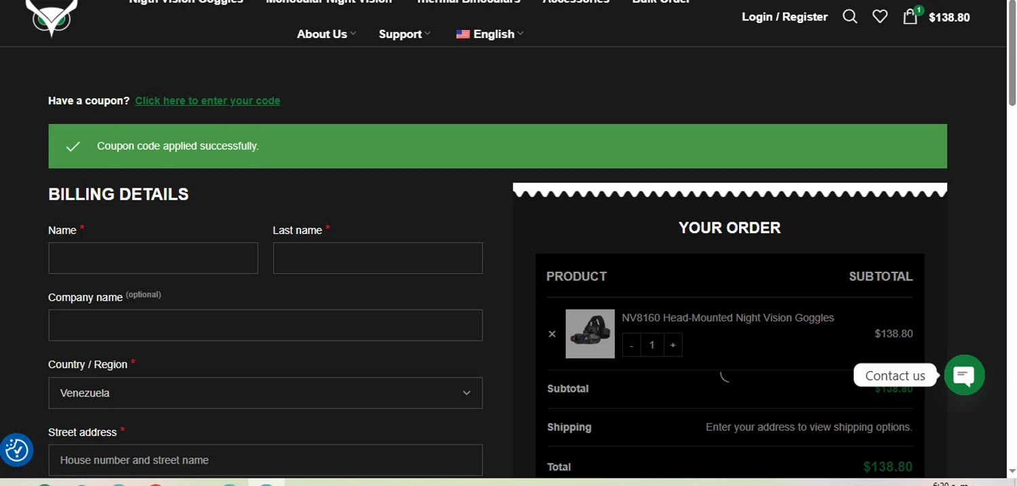The image size is (1017, 486).
Task: Click the product quantity field
Action: click(652, 345)
